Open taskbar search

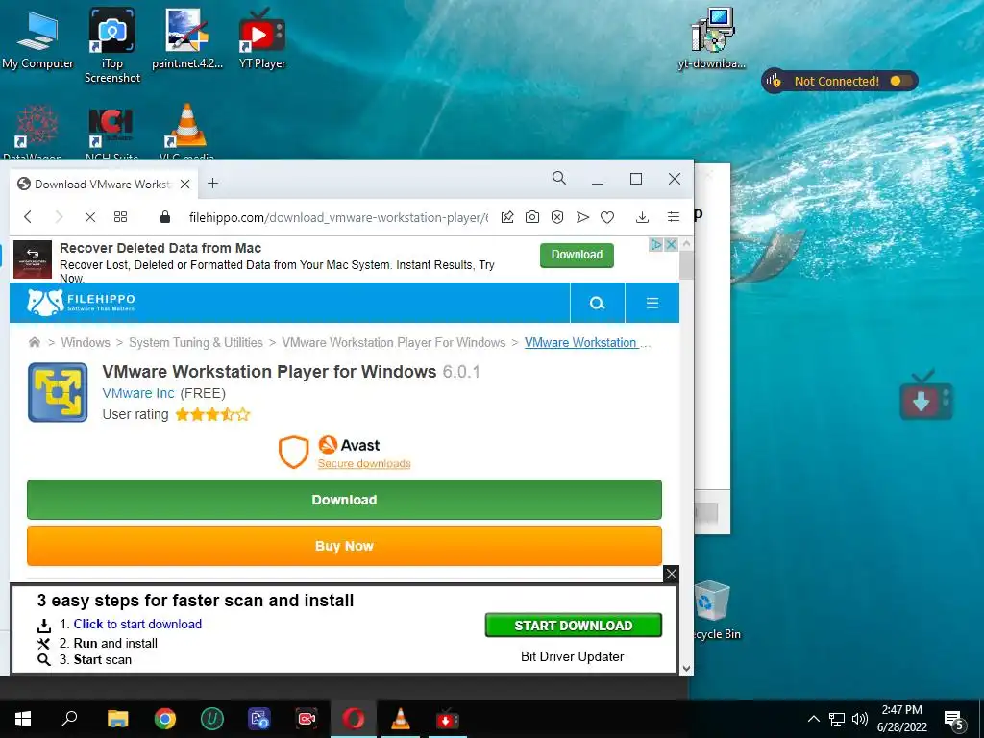(x=69, y=719)
